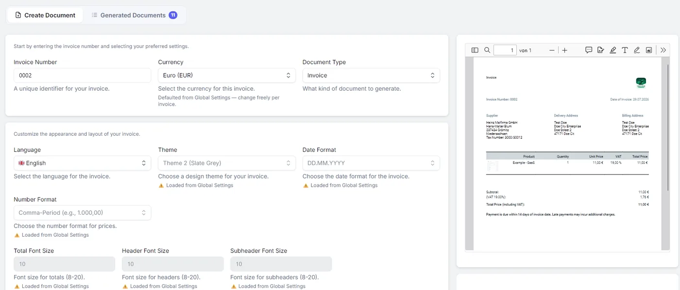
Task: Open the Theme dropdown
Action: pyautogui.click(x=227, y=163)
